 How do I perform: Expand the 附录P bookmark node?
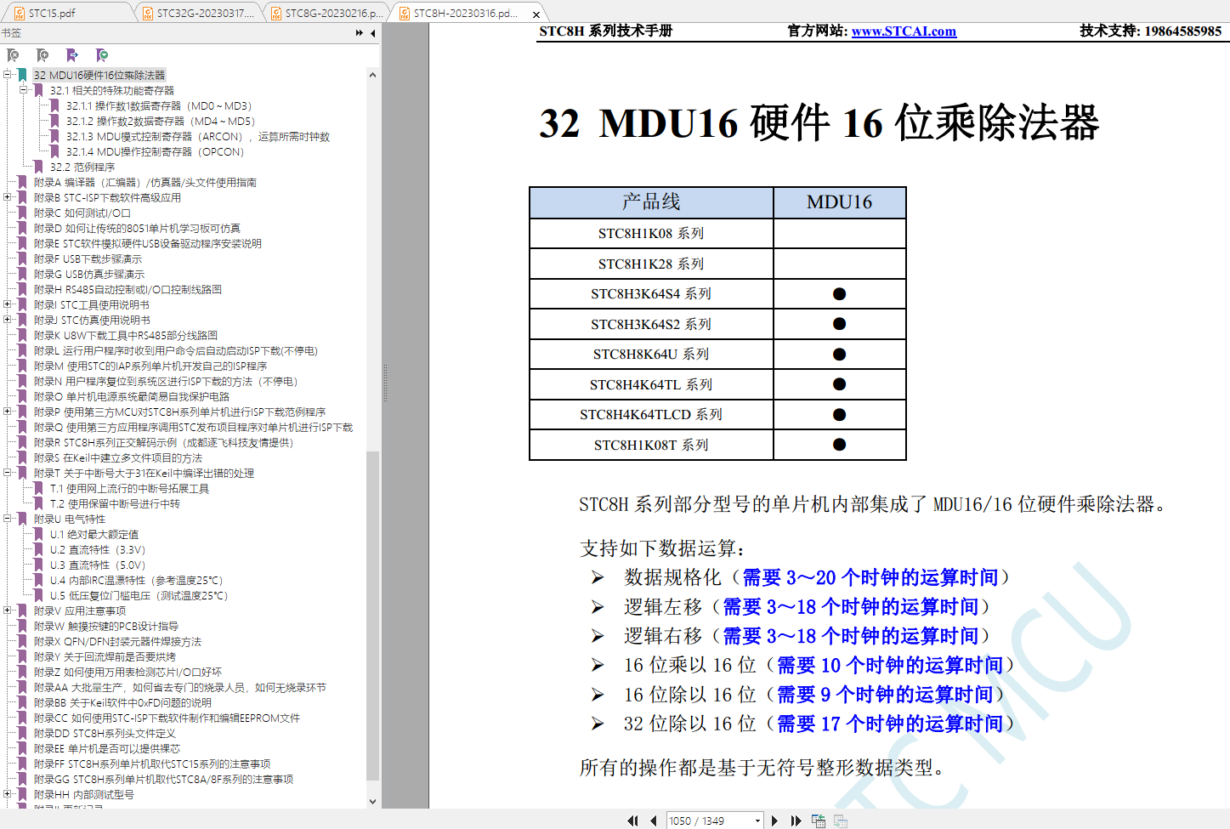coord(8,412)
